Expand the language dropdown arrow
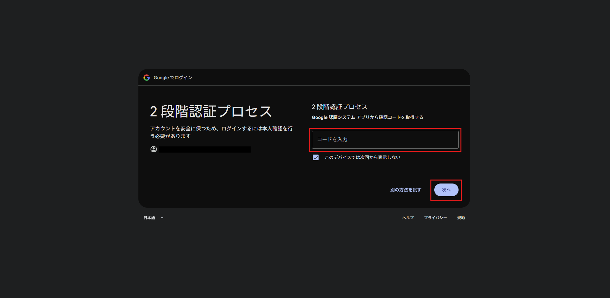610x298 pixels. click(162, 218)
